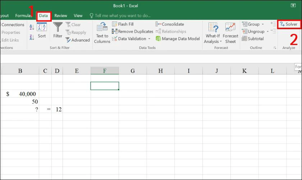Viewport: 302px width, 180px height.
Task: Switch to the View tab
Action: 78,15
